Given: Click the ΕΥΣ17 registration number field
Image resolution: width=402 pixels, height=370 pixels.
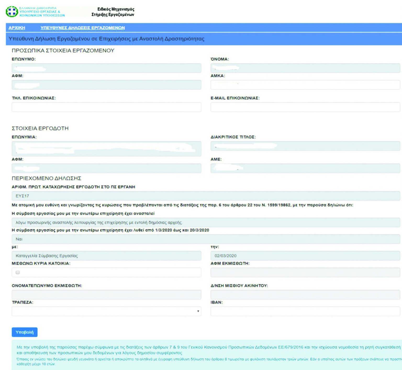Looking at the screenshot, I should coord(206,196).
